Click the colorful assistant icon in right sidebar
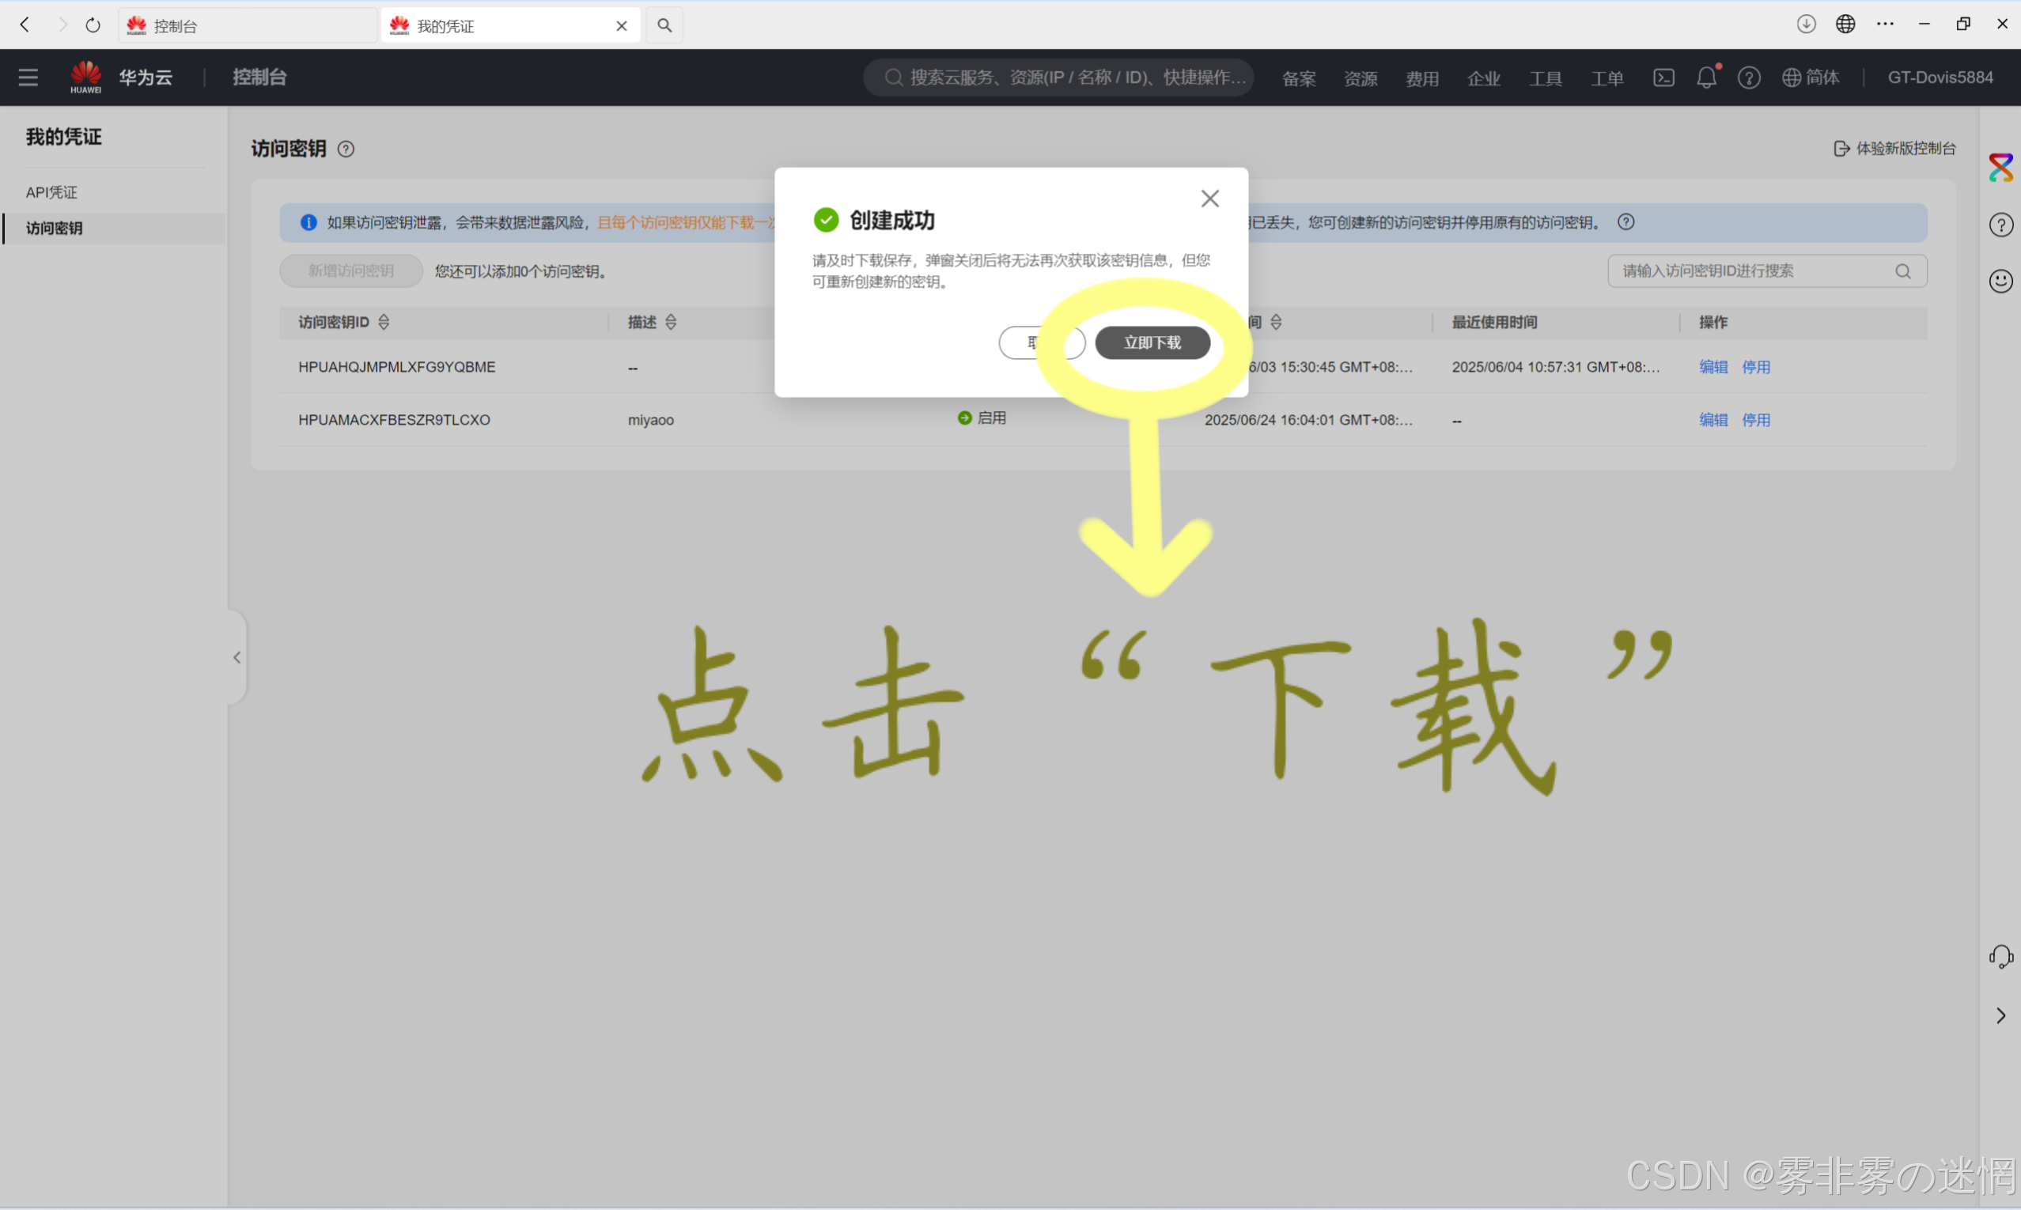The width and height of the screenshot is (2021, 1210). 2000,168
